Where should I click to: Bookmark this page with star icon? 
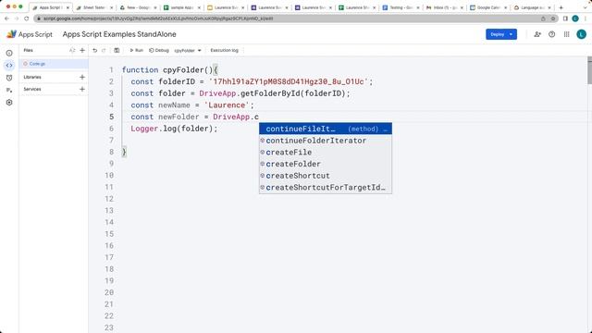(553, 18)
